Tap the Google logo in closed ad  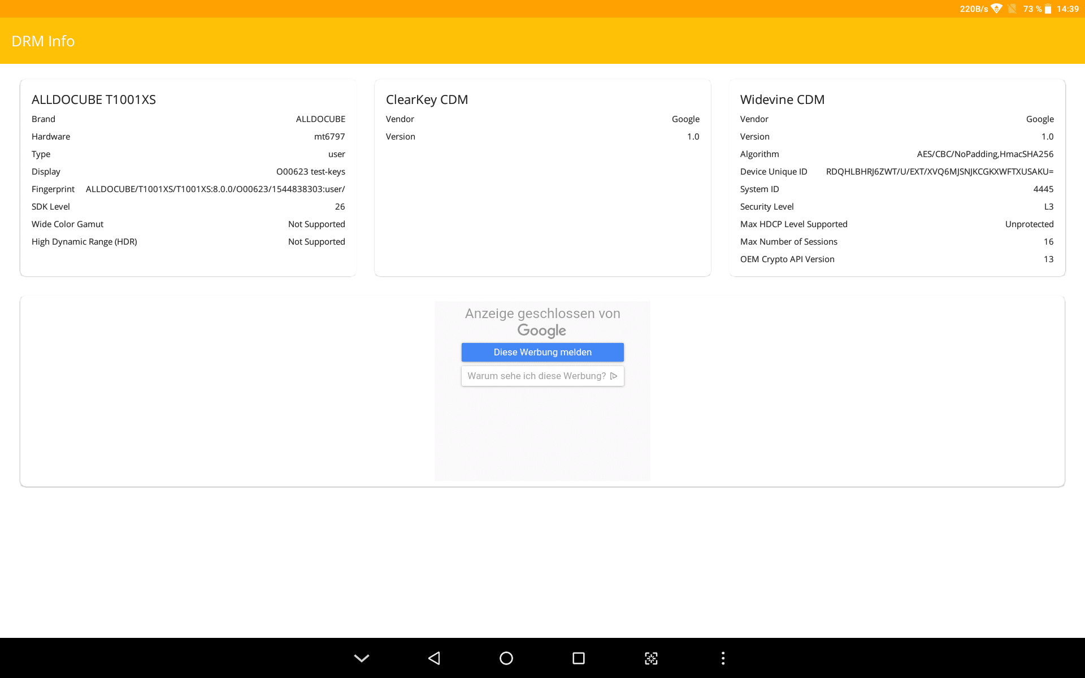click(541, 331)
